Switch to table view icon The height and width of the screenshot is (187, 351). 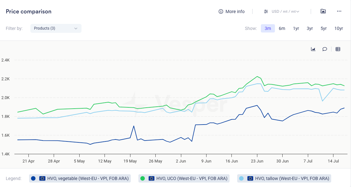click(338, 49)
